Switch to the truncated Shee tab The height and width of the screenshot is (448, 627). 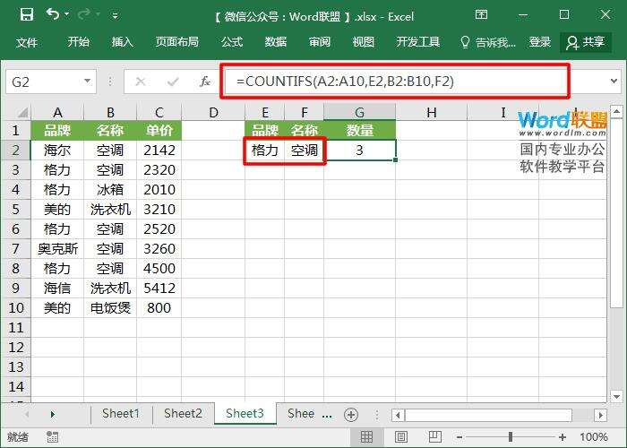301,414
